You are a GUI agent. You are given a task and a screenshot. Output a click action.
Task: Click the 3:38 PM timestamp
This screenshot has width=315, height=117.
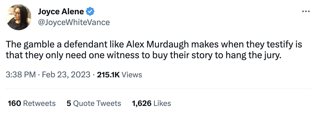(x=20, y=75)
